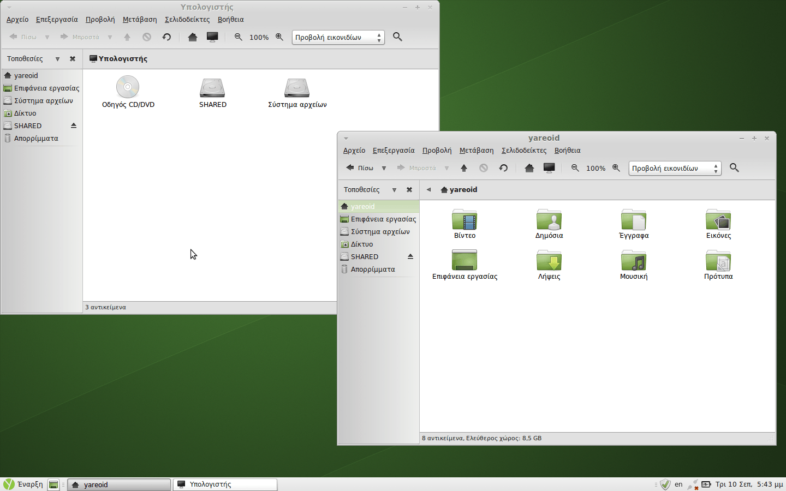Close the Τοποθεσίες sidebar in yareoid window
The width and height of the screenshot is (786, 491).
point(409,190)
